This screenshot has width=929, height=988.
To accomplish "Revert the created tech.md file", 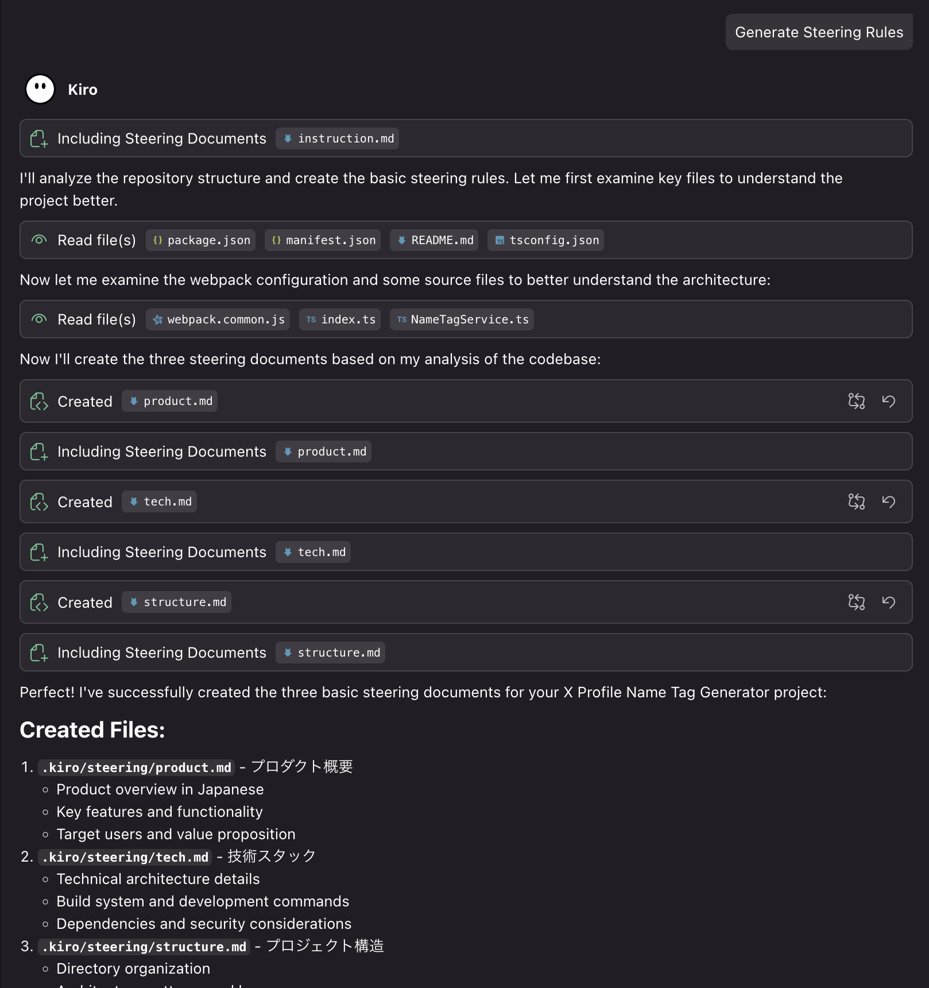I will [888, 501].
